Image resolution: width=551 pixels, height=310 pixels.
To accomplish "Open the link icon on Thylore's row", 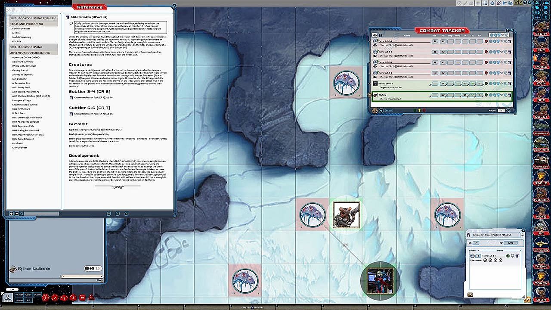I will tap(509, 95).
